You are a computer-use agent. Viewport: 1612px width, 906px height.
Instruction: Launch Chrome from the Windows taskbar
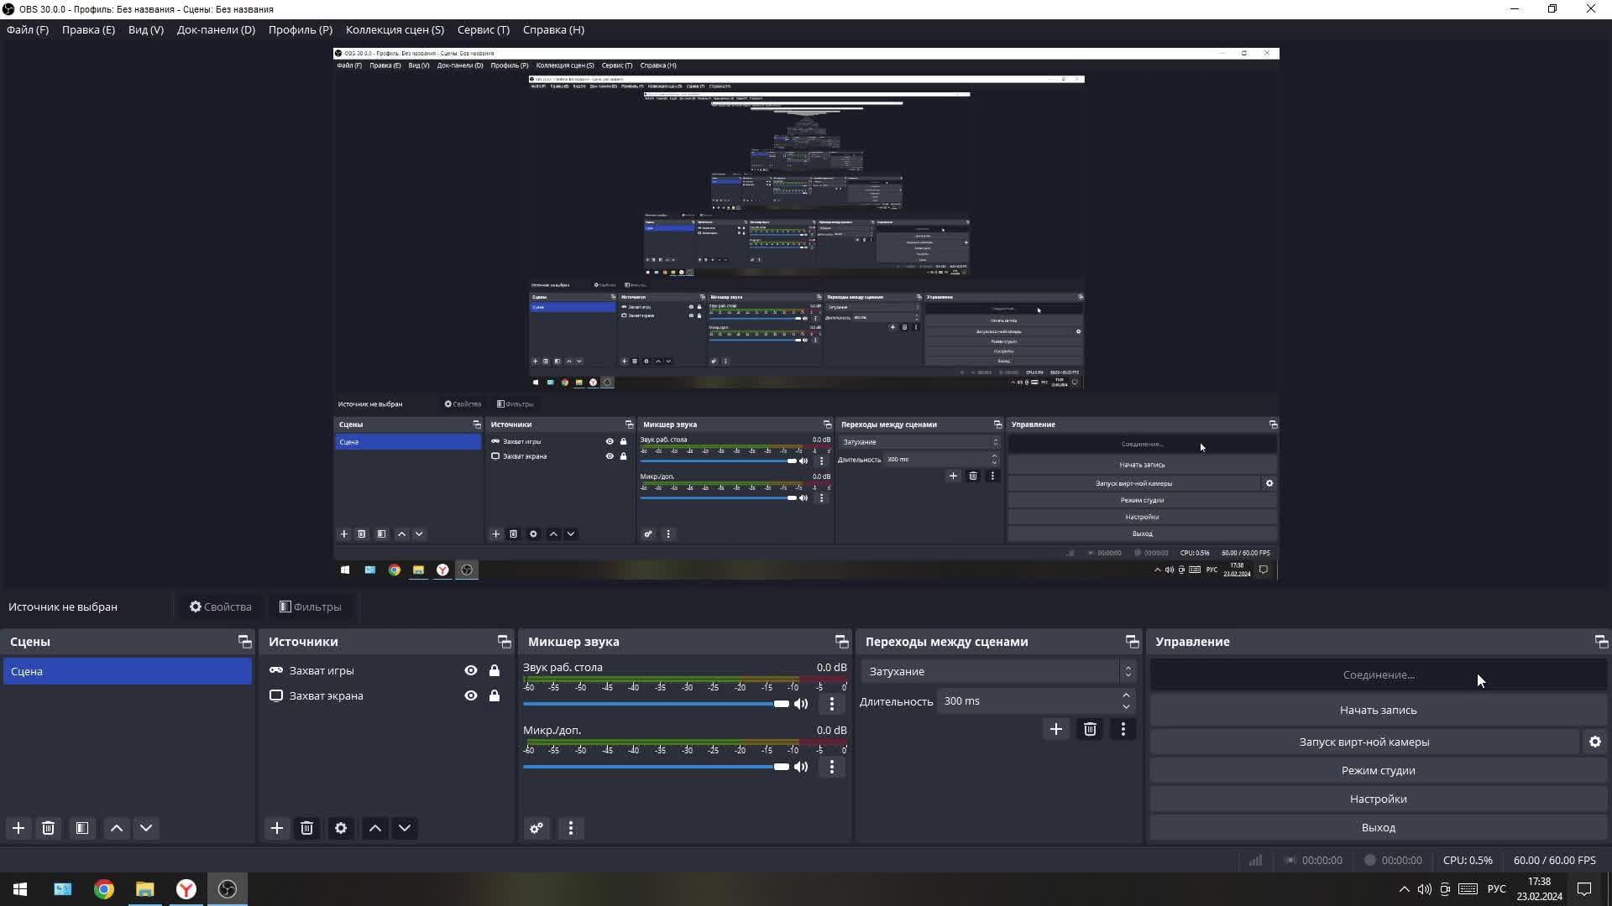[x=104, y=889]
